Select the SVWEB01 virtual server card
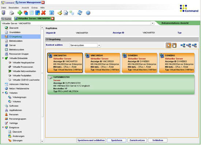 coord(140,63)
